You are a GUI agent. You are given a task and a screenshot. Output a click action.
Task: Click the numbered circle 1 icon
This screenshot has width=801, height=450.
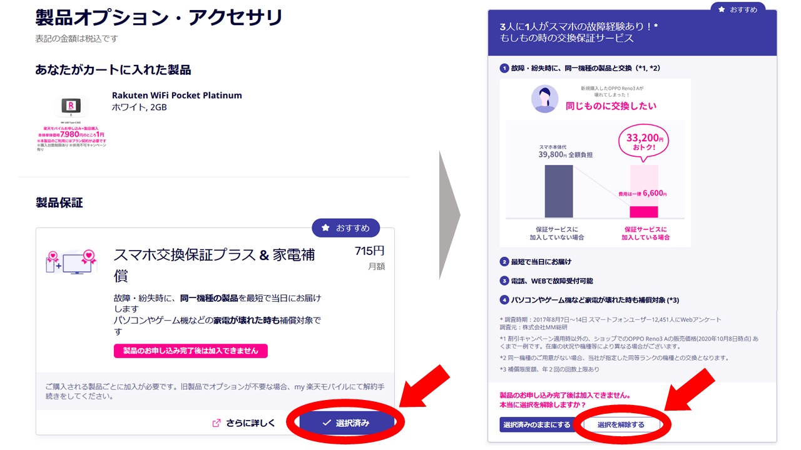(504, 68)
